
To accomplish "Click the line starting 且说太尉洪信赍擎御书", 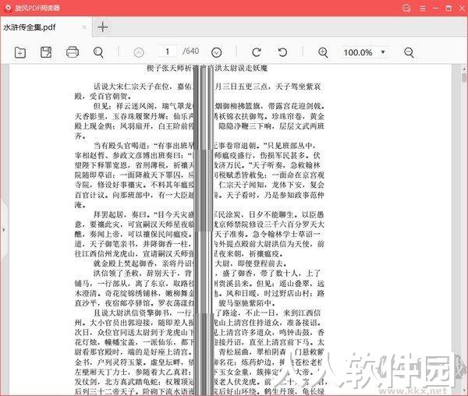I will [x=207, y=313].
